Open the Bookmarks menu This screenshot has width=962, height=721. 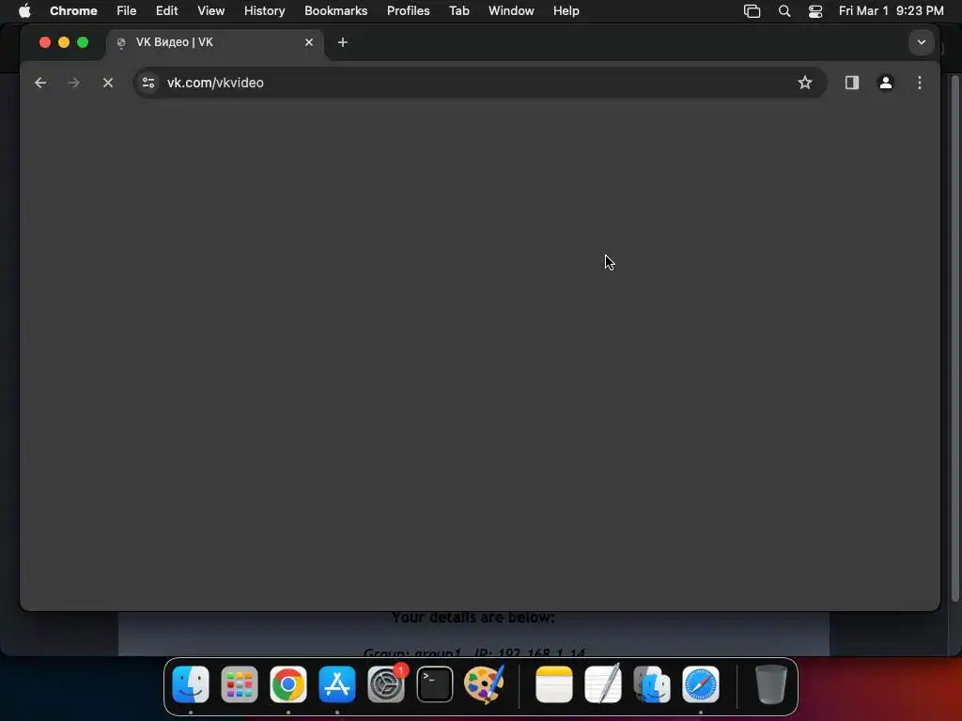(336, 11)
